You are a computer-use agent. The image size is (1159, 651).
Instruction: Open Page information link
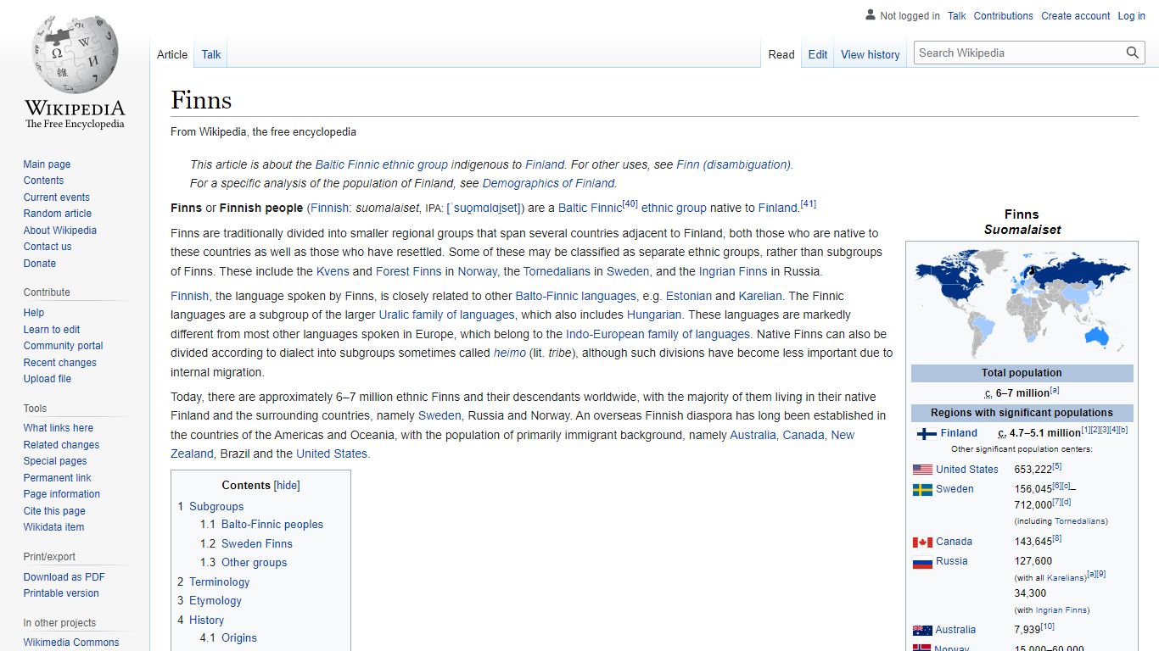tap(62, 494)
